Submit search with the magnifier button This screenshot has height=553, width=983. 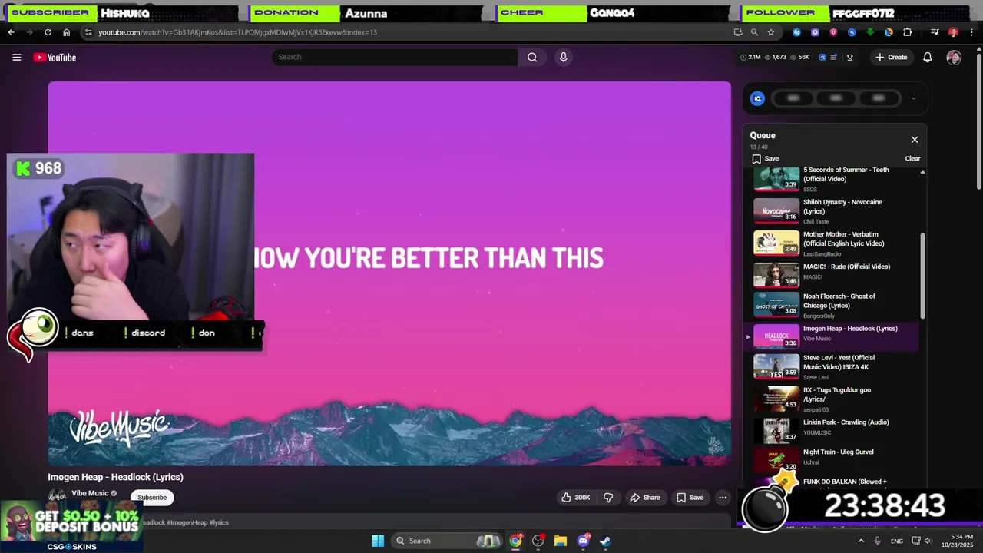click(x=532, y=57)
